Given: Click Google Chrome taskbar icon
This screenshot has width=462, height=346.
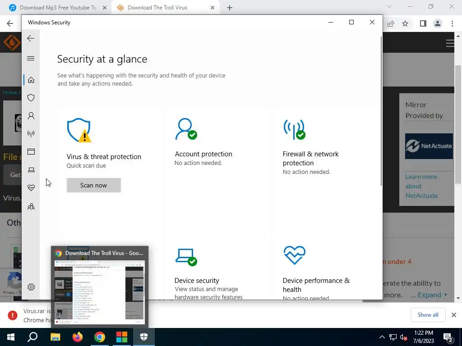Looking at the screenshot, I should (100, 337).
